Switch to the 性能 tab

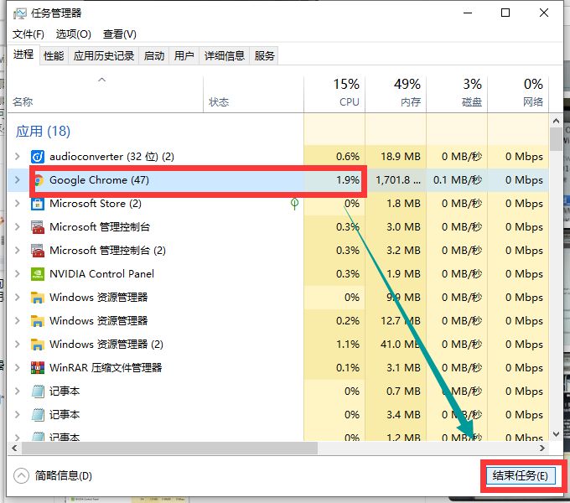pos(54,55)
